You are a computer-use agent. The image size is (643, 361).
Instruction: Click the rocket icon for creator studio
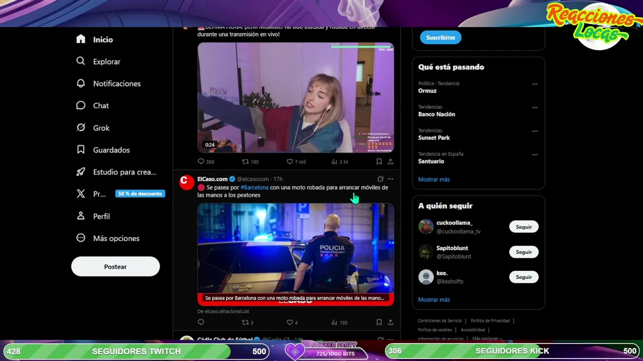pyautogui.click(x=80, y=171)
